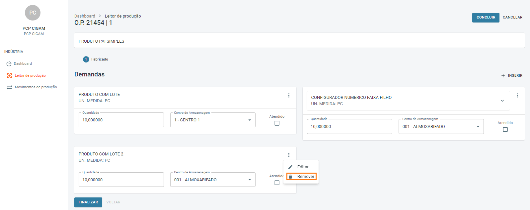Check Atendido for CONFIGURADOR NUMERICO FAIXA FILHO
This screenshot has height=210, width=530.
coord(505,130)
